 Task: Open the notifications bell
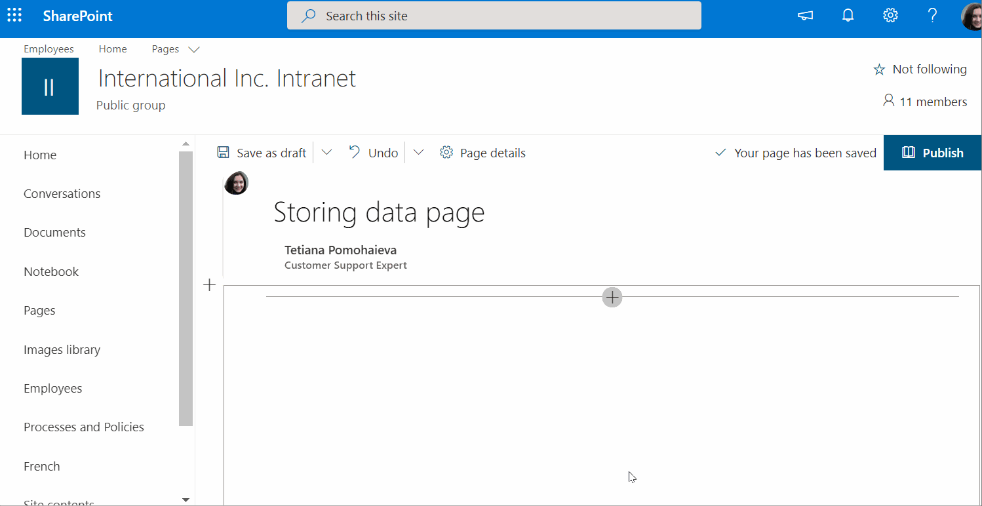848,15
